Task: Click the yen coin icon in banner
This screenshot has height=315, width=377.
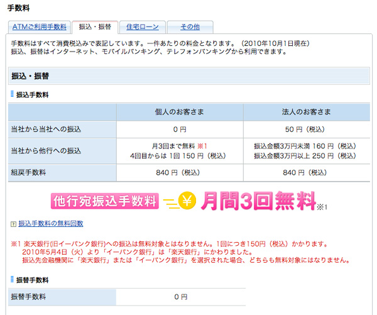Action: point(186,201)
